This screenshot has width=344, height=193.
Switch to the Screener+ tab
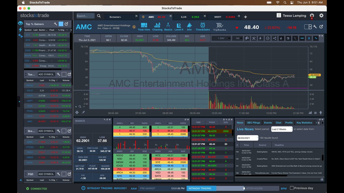click(115, 17)
